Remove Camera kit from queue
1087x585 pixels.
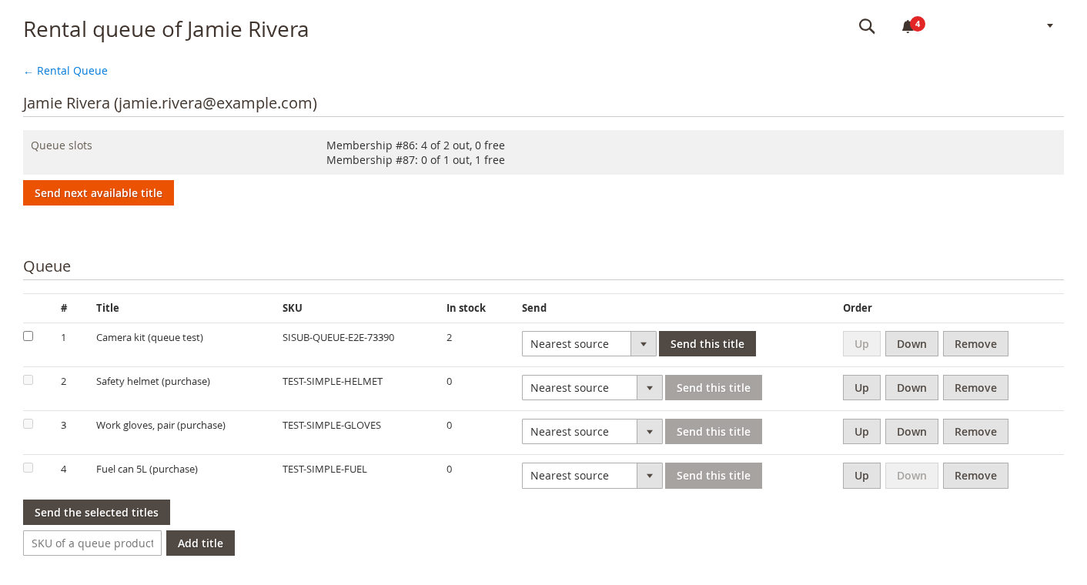975,344
